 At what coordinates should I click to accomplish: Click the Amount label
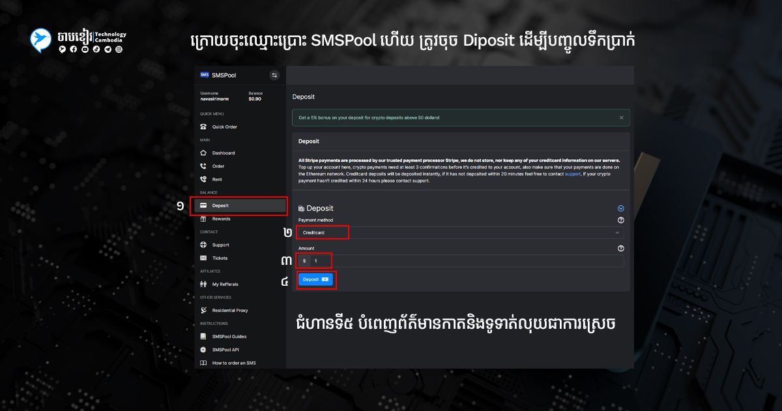pos(306,249)
